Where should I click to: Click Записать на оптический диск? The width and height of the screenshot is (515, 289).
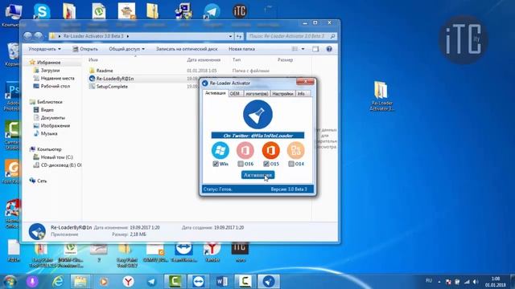[187, 49]
